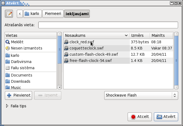Click the back arrow in path bar

coord(20,14)
